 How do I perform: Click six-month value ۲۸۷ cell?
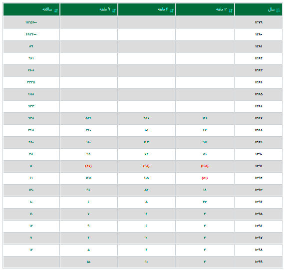(146, 118)
